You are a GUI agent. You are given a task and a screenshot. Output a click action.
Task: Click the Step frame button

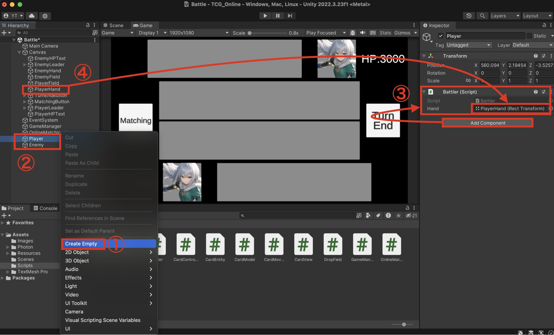[x=290, y=16]
